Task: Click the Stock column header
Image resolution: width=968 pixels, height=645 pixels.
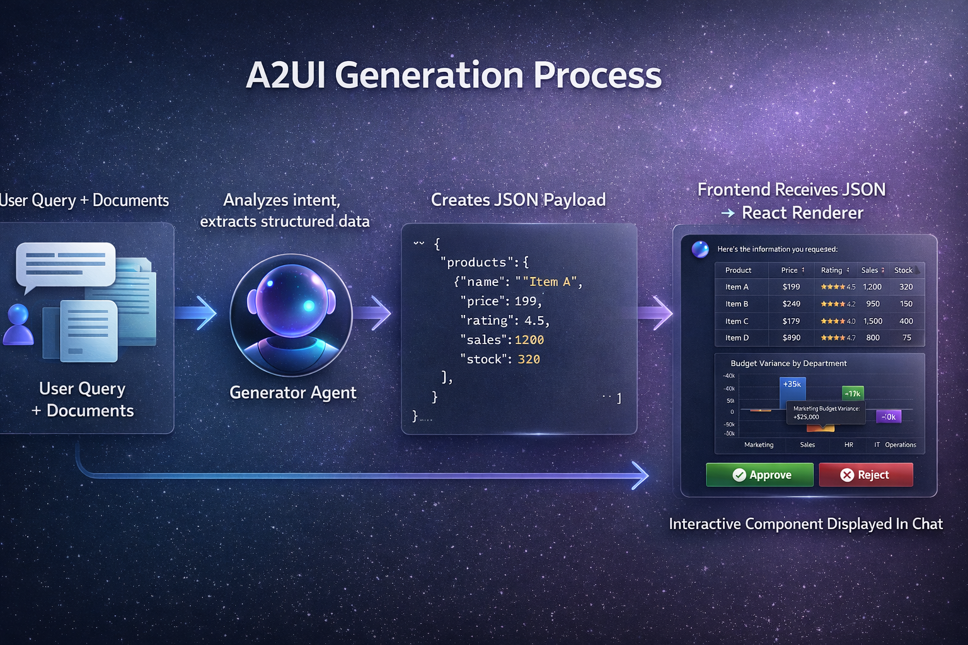Action: tap(903, 270)
